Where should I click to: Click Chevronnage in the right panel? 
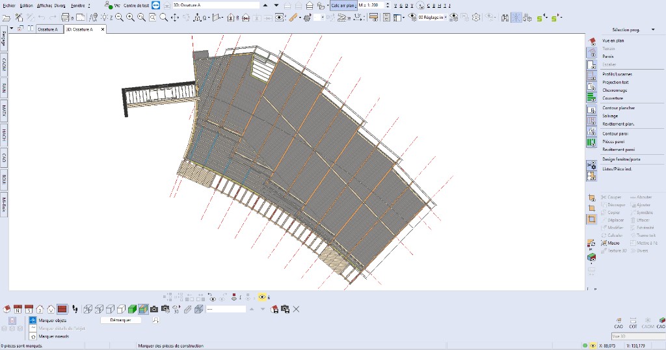click(615, 90)
